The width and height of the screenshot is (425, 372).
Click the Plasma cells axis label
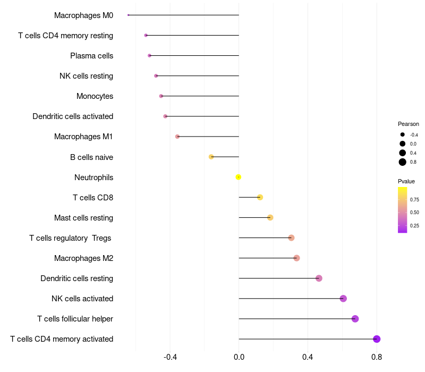click(91, 56)
